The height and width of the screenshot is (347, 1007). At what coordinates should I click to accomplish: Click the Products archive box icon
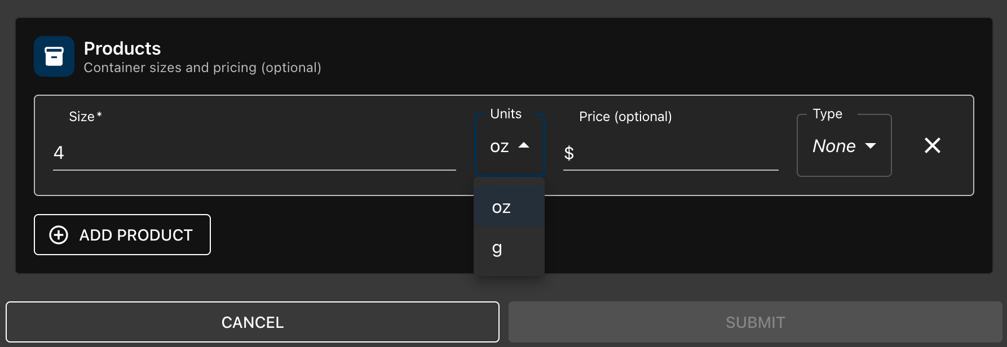54,56
